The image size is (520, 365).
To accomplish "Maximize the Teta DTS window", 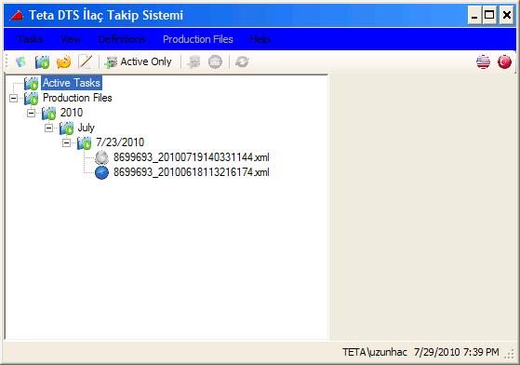I will coord(489,15).
